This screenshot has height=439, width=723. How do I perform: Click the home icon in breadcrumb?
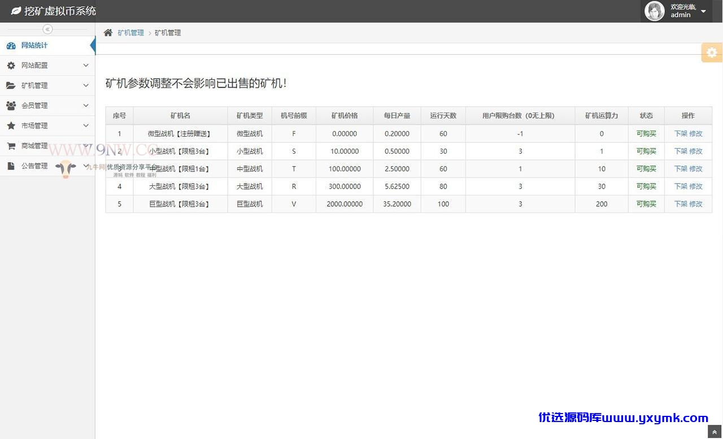(x=108, y=32)
